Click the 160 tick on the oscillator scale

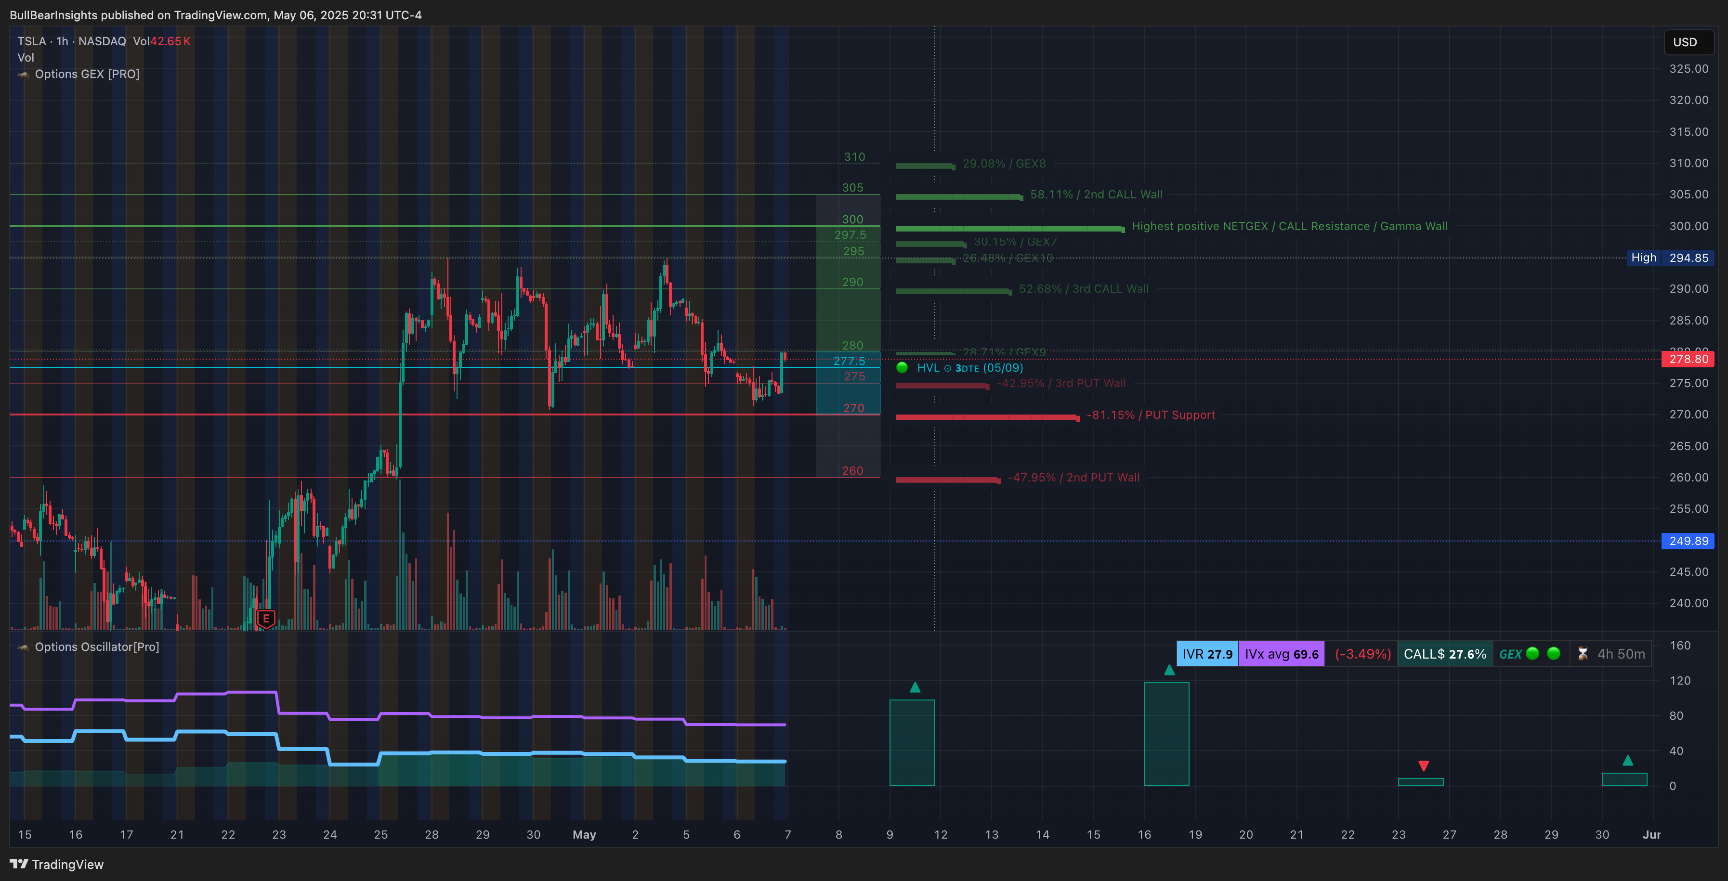click(x=1680, y=646)
